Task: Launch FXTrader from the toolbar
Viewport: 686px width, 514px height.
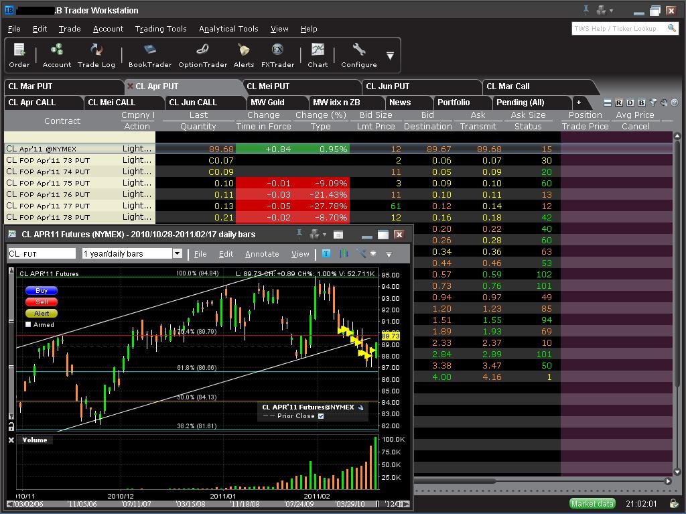Action: point(277,55)
